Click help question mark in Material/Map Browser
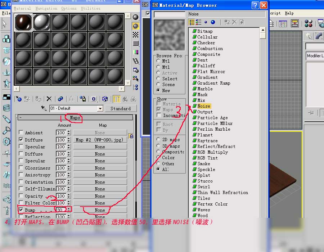 255,5
